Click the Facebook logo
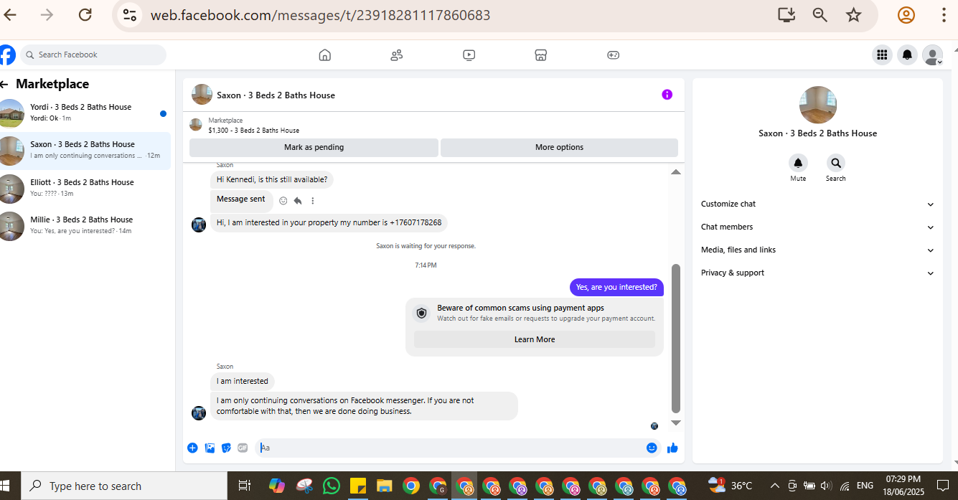This screenshot has height=500, width=958. tap(6, 55)
